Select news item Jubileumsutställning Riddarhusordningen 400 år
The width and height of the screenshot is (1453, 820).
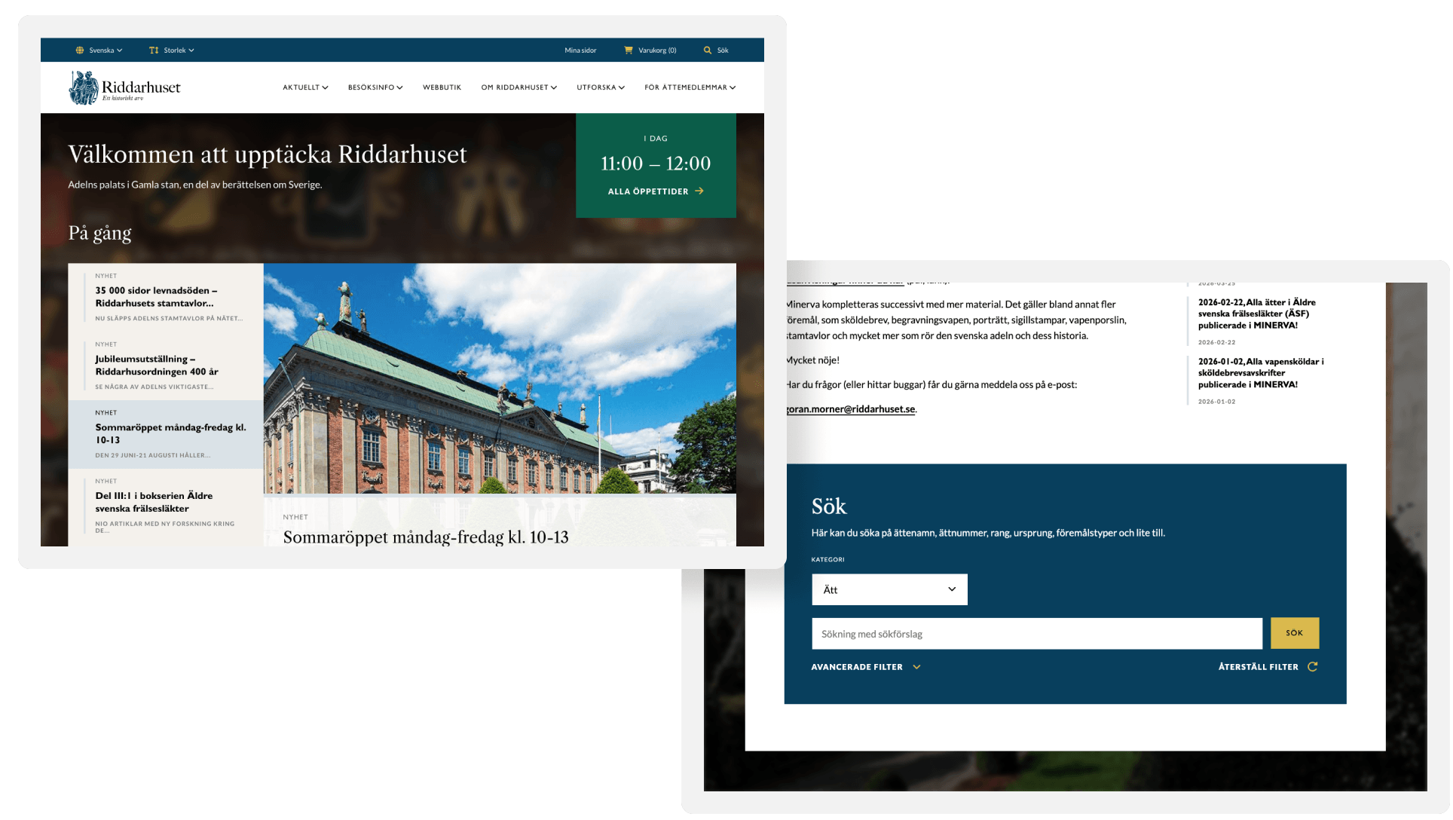click(x=166, y=366)
